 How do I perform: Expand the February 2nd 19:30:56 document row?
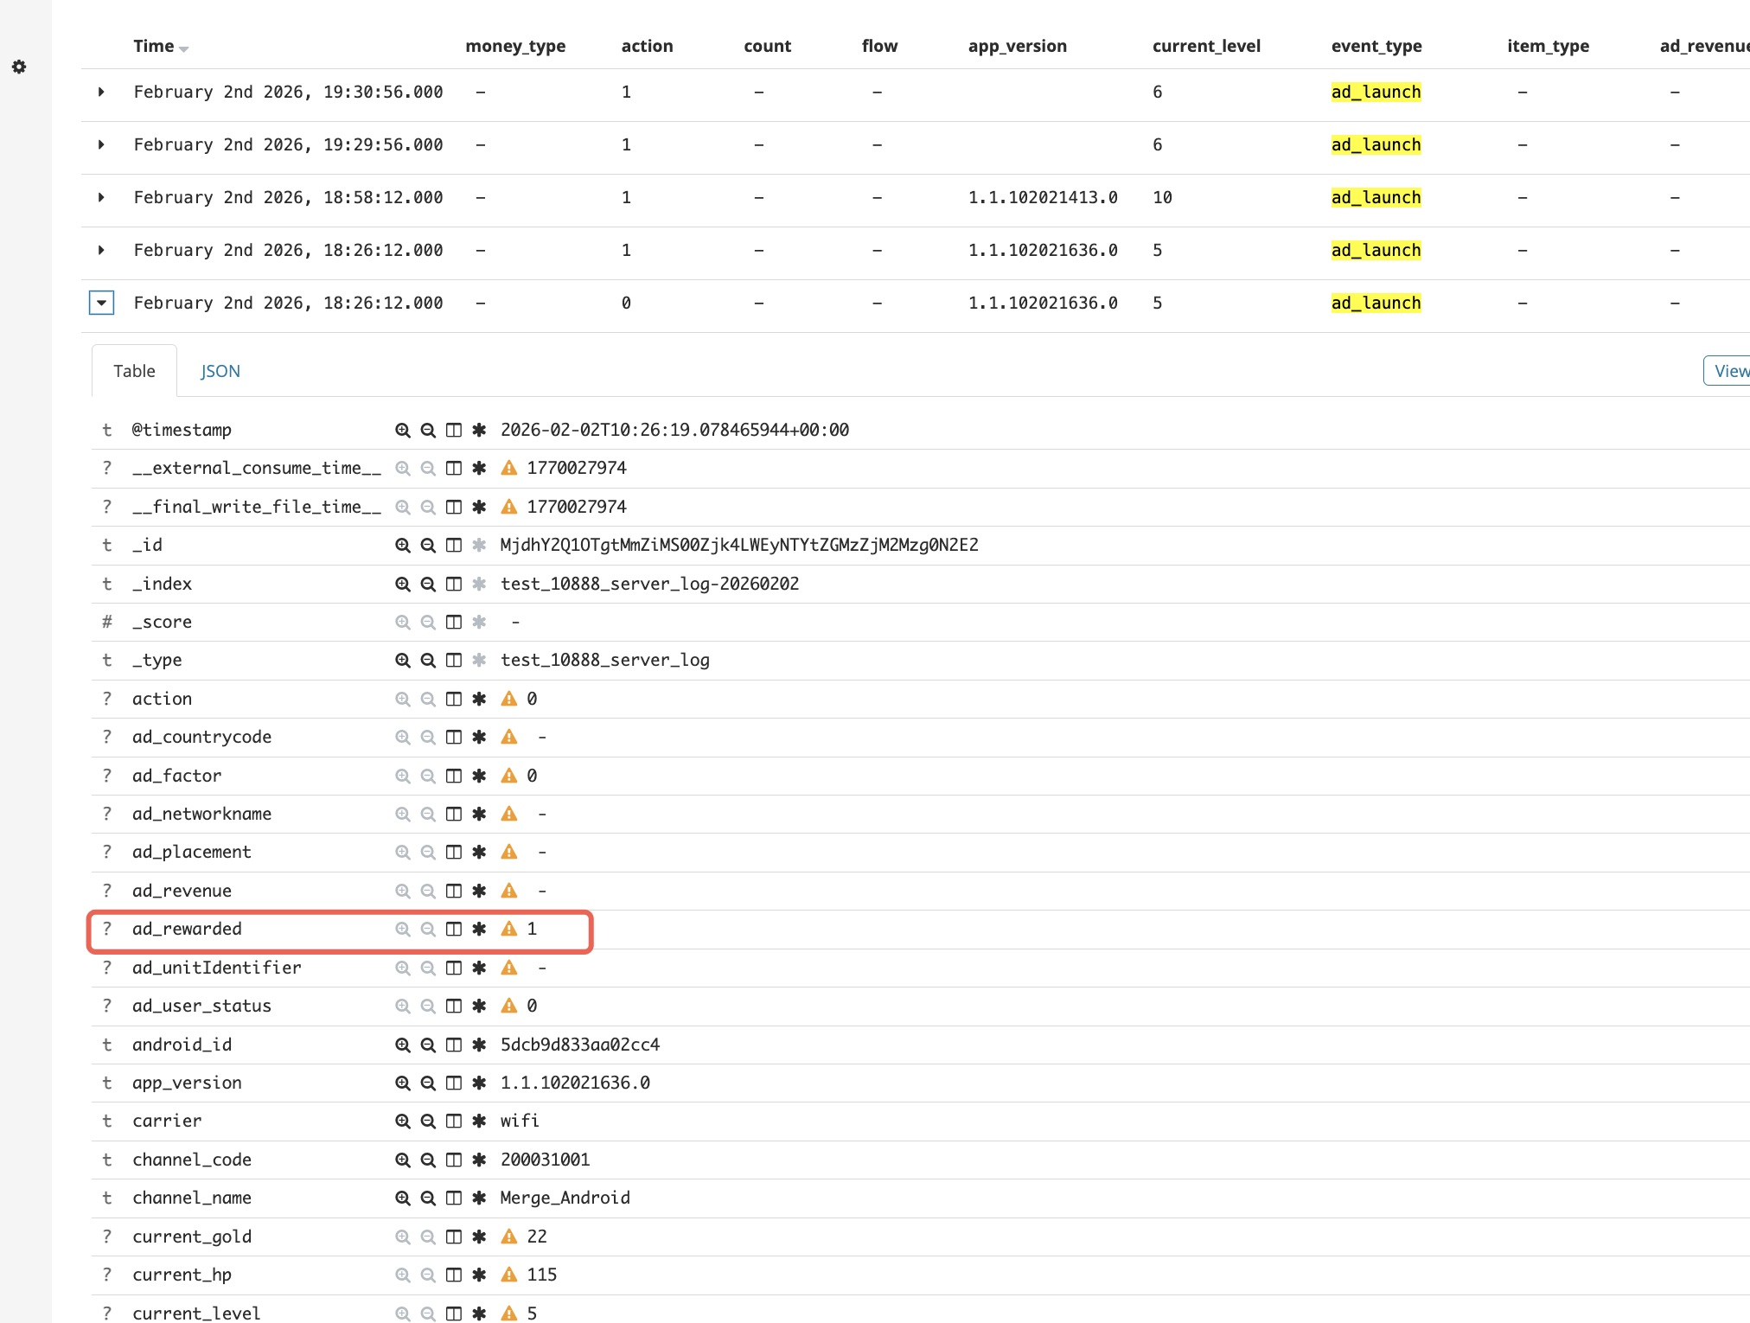(101, 92)
